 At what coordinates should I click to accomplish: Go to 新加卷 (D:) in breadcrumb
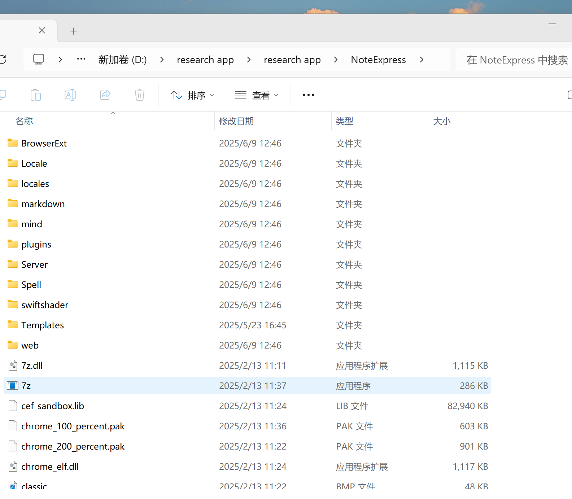pyautogui.click(x=123, y=60)
